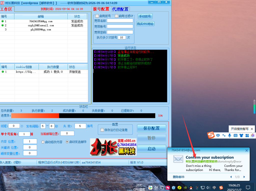
Task: Open the Sogou soft keyboard icon
Action: [x=235, y=135]
